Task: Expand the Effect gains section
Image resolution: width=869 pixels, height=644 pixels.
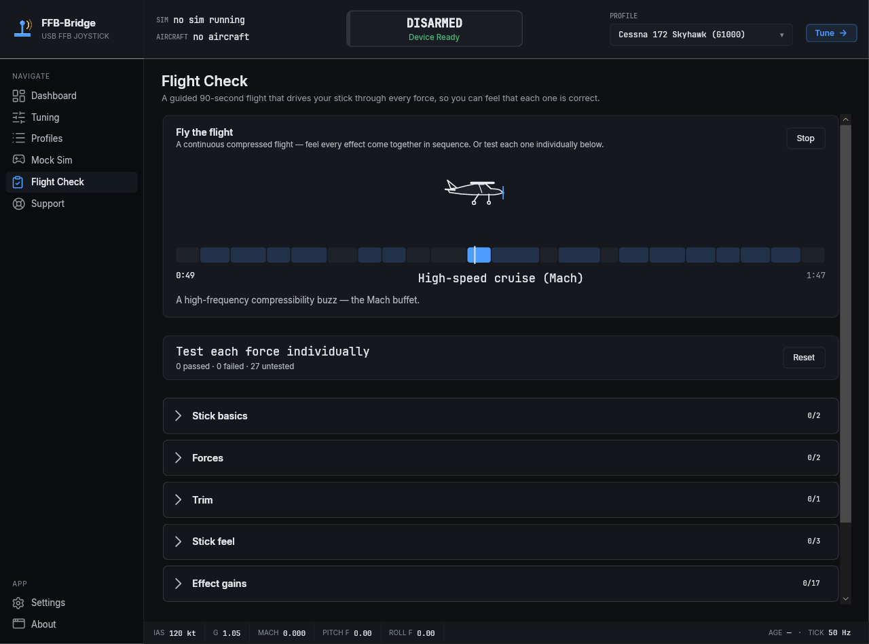Action: coord(500,584)
